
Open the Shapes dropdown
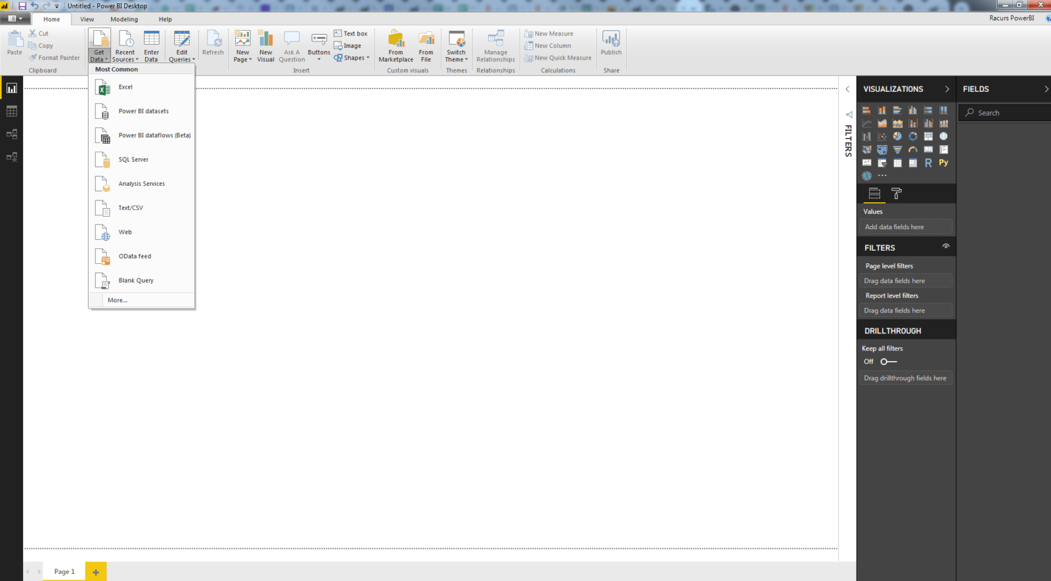coord(352,58)
